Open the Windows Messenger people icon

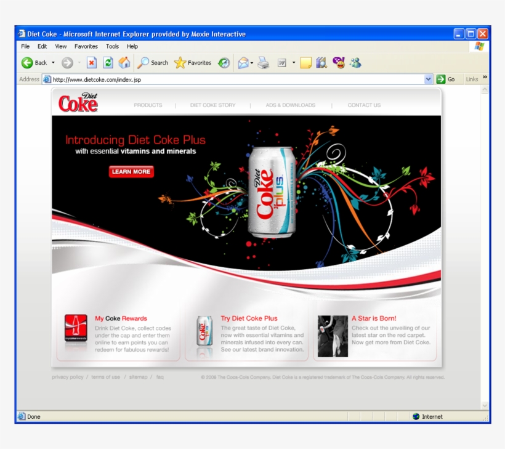pyautogui.click(x=355, y=63)
